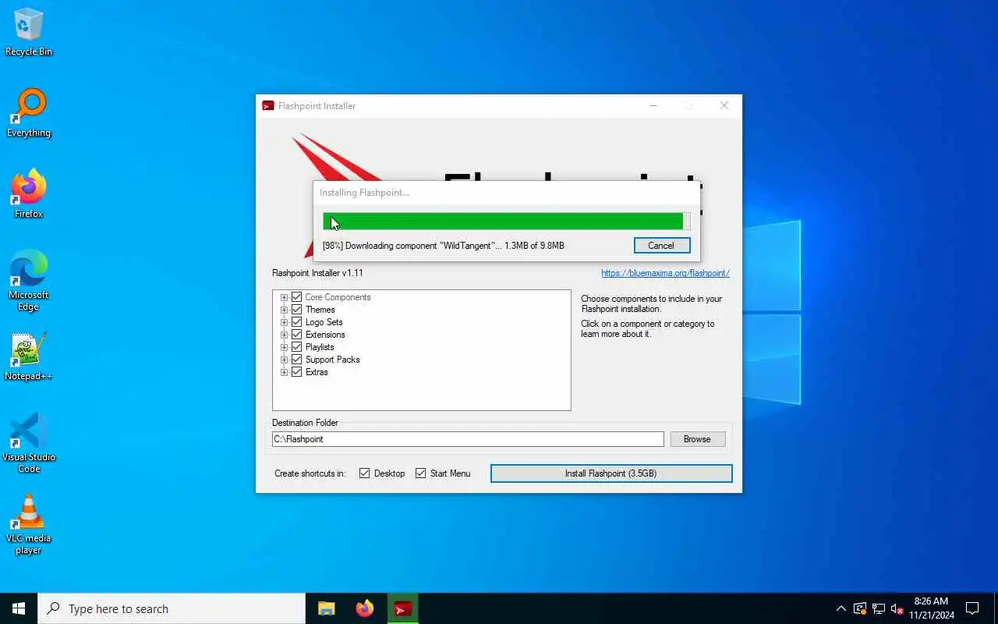
Task: Open the bluemaxima.org/flashpoint link
Action: click(665, 273)
